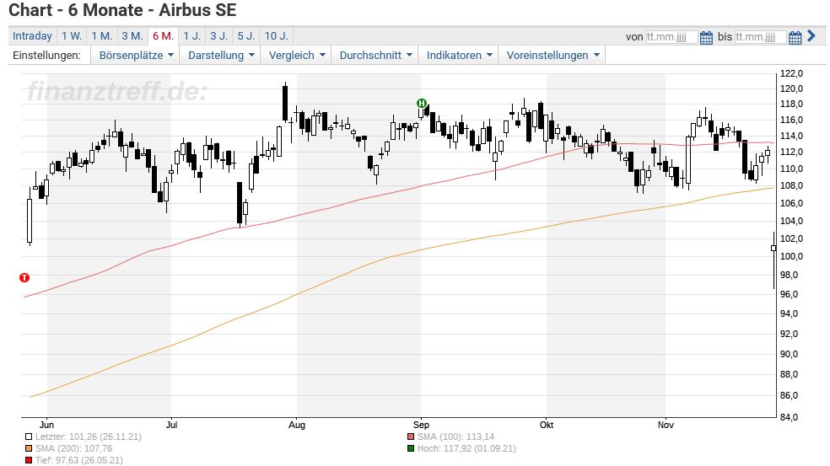Open the 'bis' date calendar picker icon
This screenshot has height=466, width=830.
(x=795, y=38)
